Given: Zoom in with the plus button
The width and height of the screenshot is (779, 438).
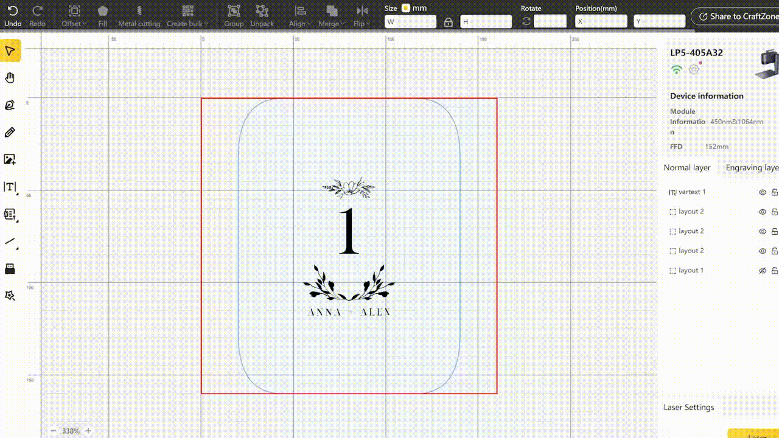Looking at the screenshot, I should [88, 431].
